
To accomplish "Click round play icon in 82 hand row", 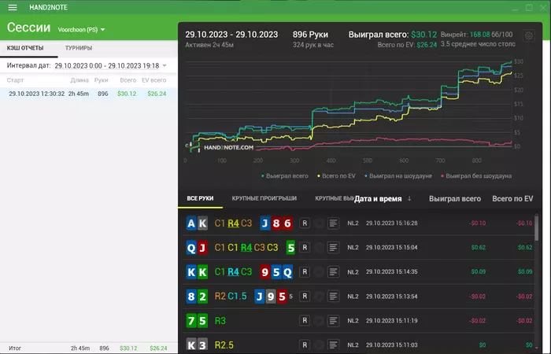I will [x=319, y=297].
